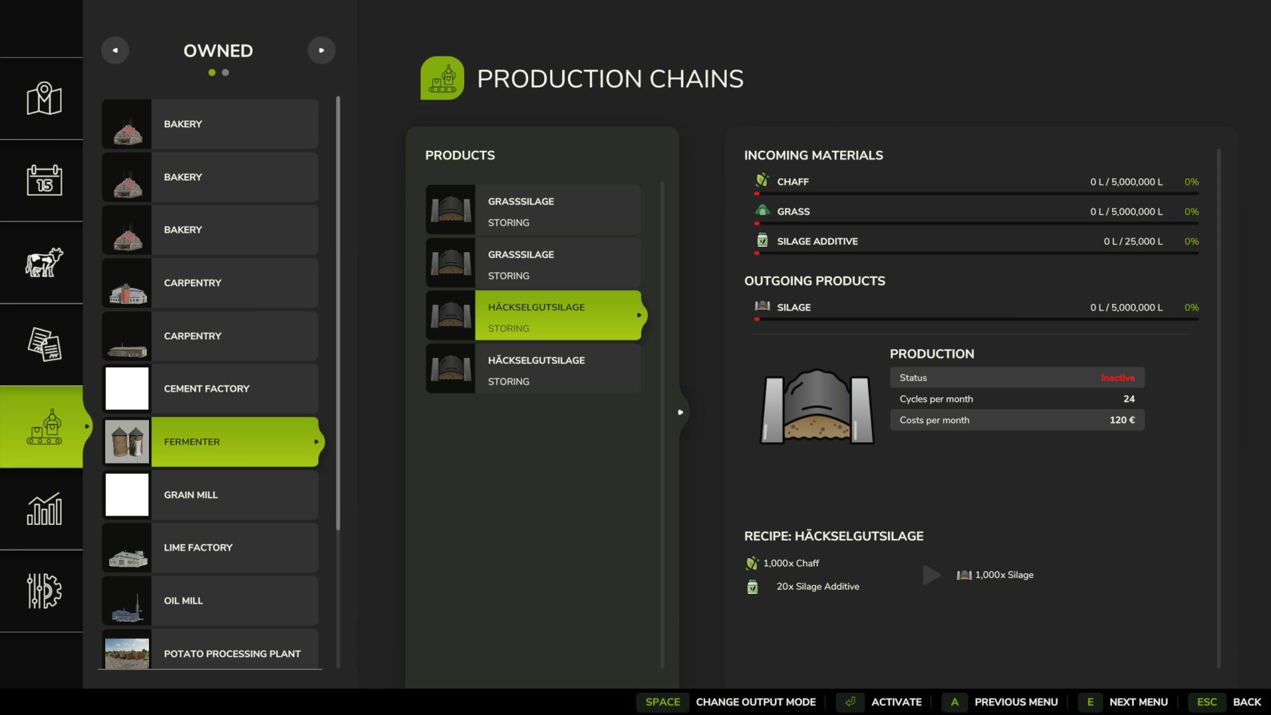The height and width of the screenshot is (715, 1271).
Task: Open the game settings sliders gear icon
Action: 44,591
